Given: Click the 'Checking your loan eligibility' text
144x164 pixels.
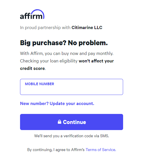Looking at the screenshot, I should coord(49,61).
